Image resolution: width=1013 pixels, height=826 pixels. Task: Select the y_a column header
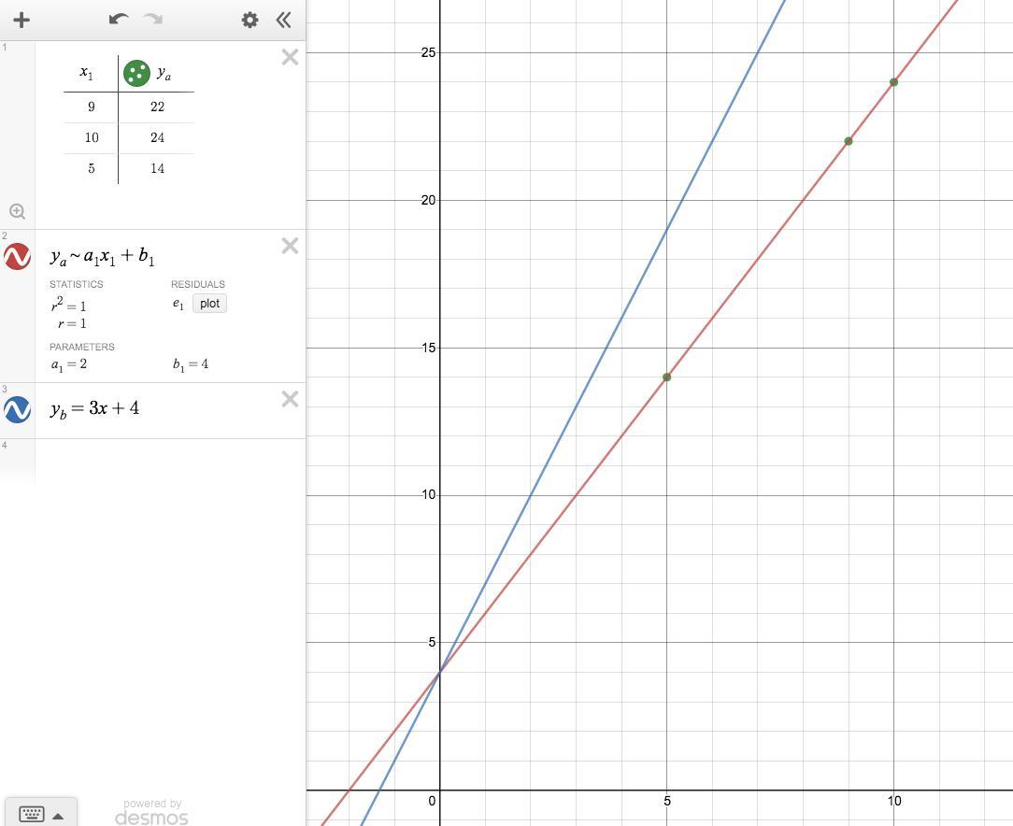click(164, 74)
